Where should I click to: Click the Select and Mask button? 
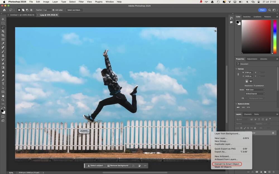coord(74,10)
